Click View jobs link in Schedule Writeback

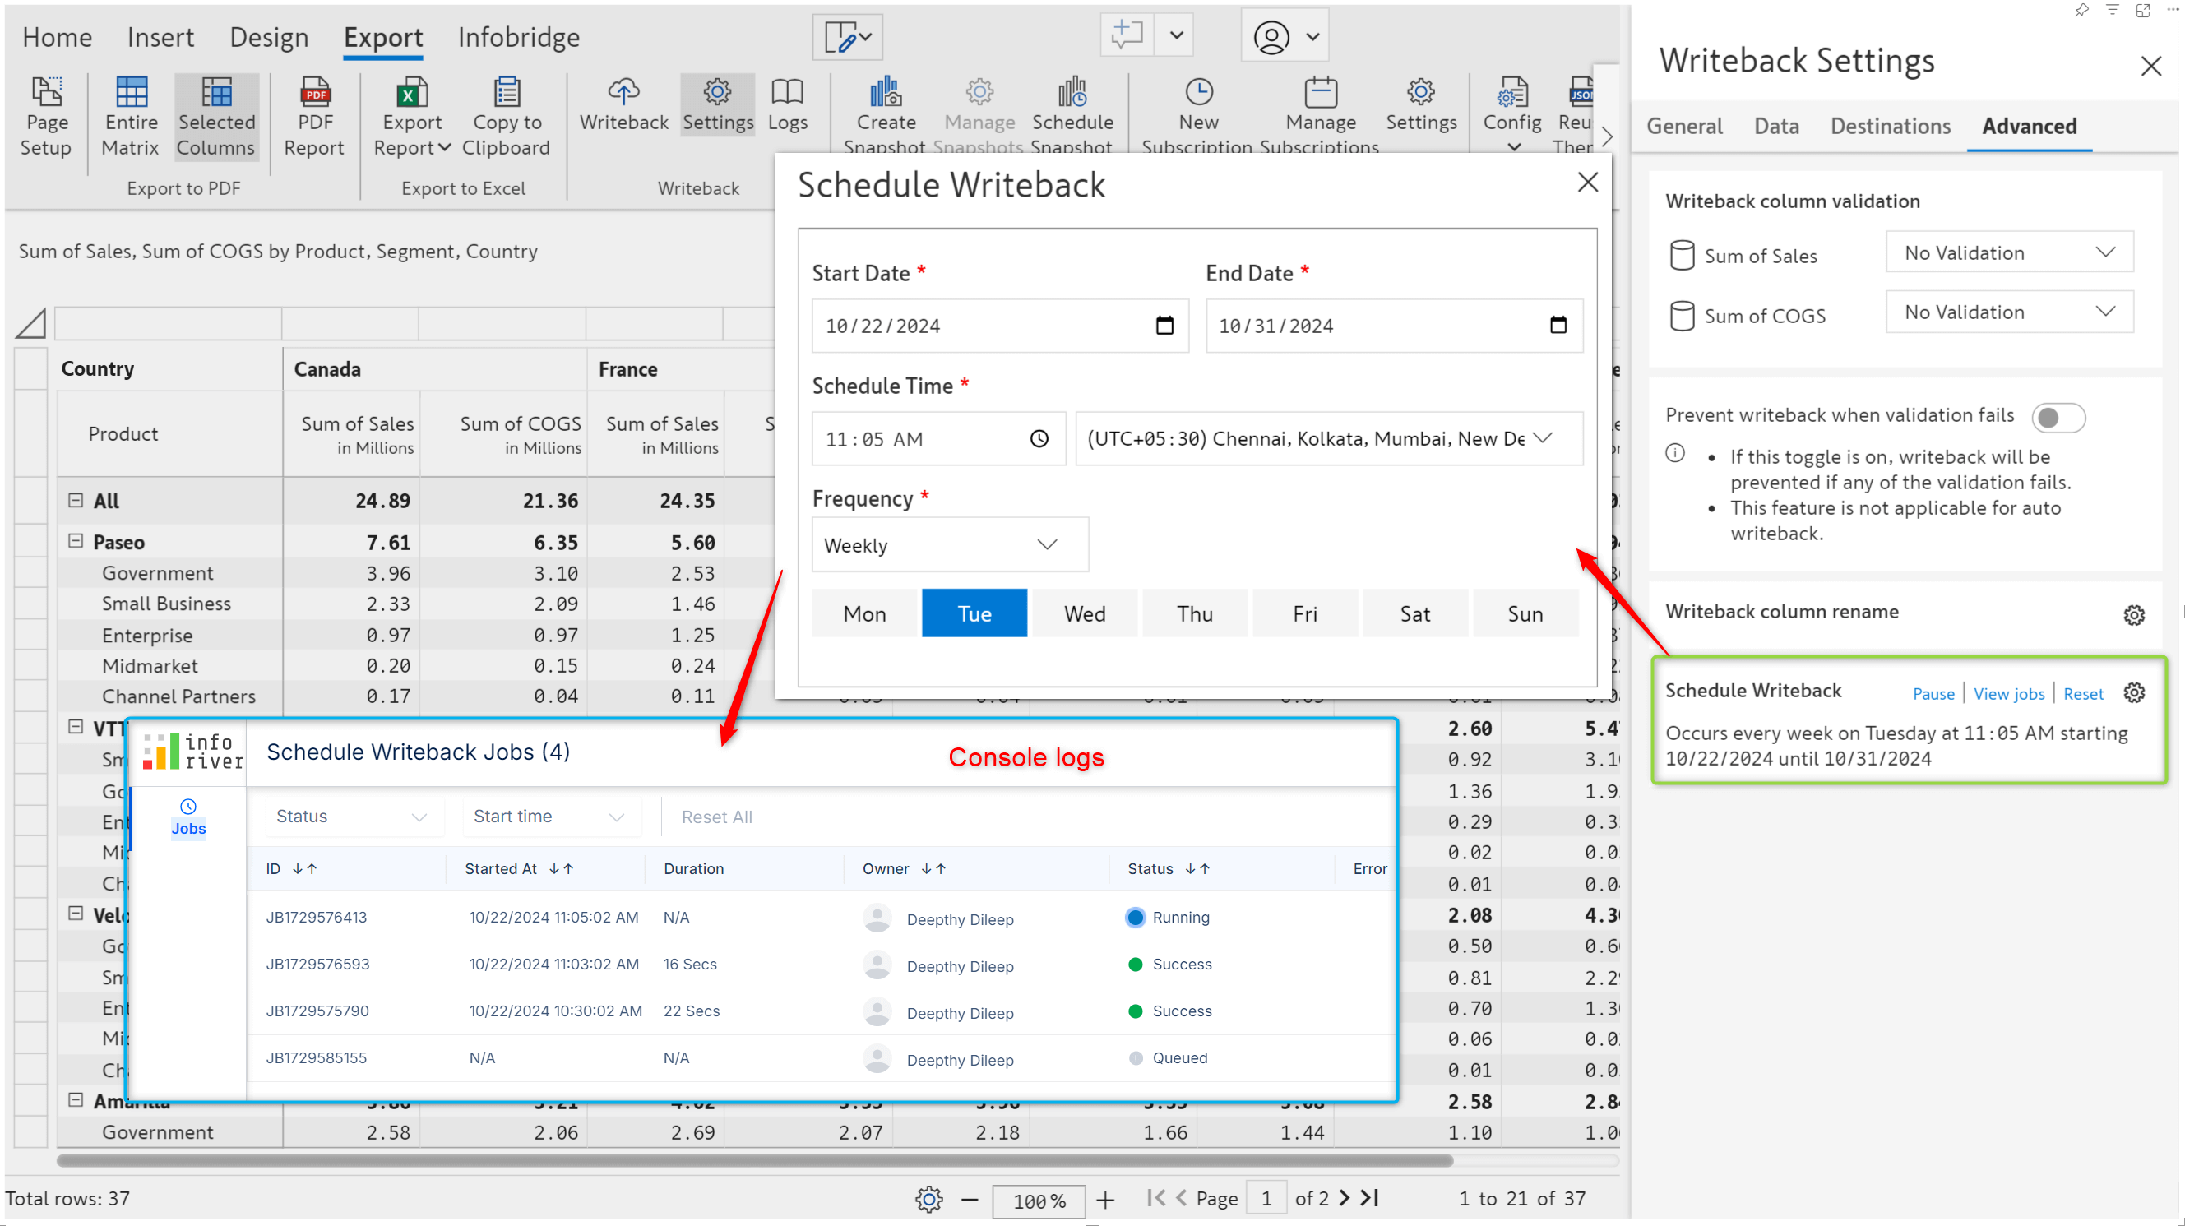(2008, 693)
